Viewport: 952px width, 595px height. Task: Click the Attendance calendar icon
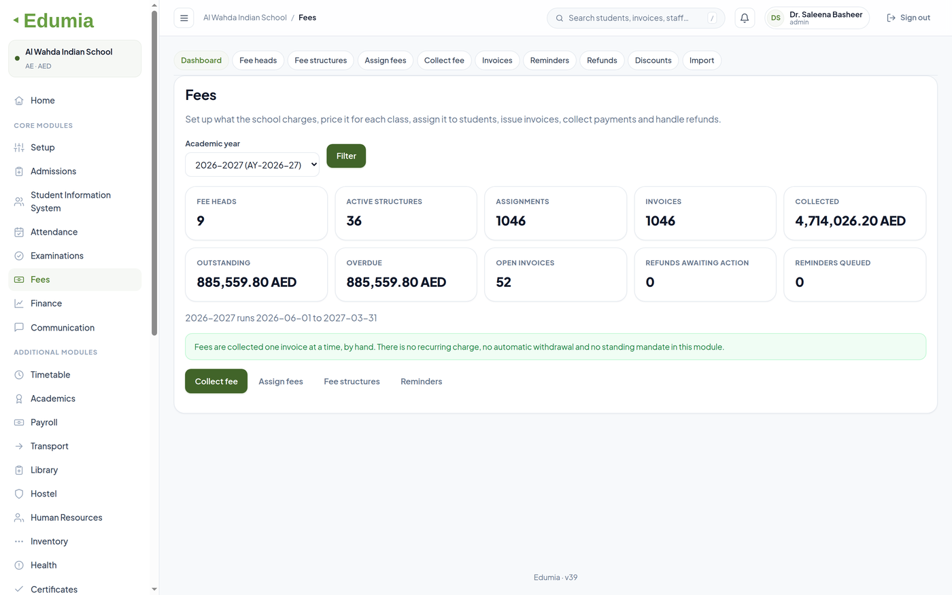19,232
